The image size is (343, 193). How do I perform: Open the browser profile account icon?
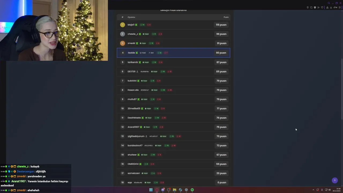(x=327, y=8)
